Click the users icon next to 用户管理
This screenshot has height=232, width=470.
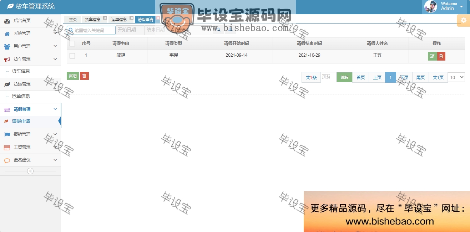(x=7, y=46)
